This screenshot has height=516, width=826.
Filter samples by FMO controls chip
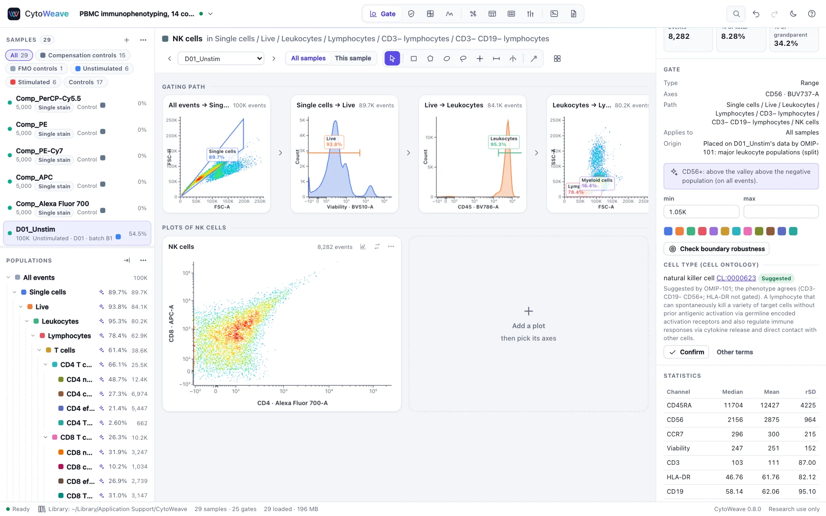[36, 69]
